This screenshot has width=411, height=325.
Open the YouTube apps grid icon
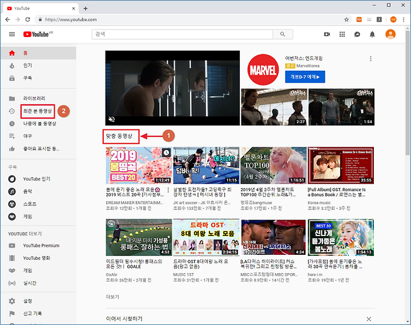342,34
